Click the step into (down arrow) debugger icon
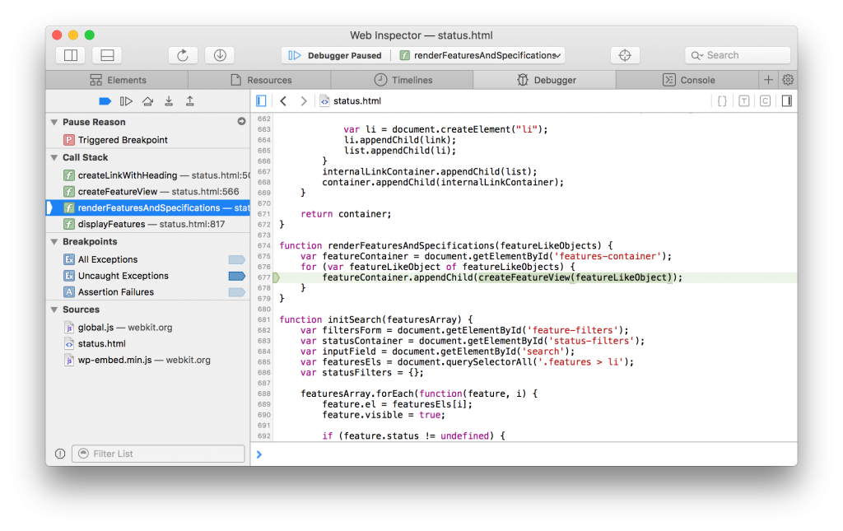Screen dimensions: 843x531 [x=169, y=100]
